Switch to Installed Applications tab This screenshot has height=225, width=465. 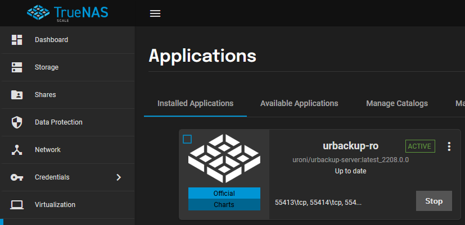(x=196, y=103)
